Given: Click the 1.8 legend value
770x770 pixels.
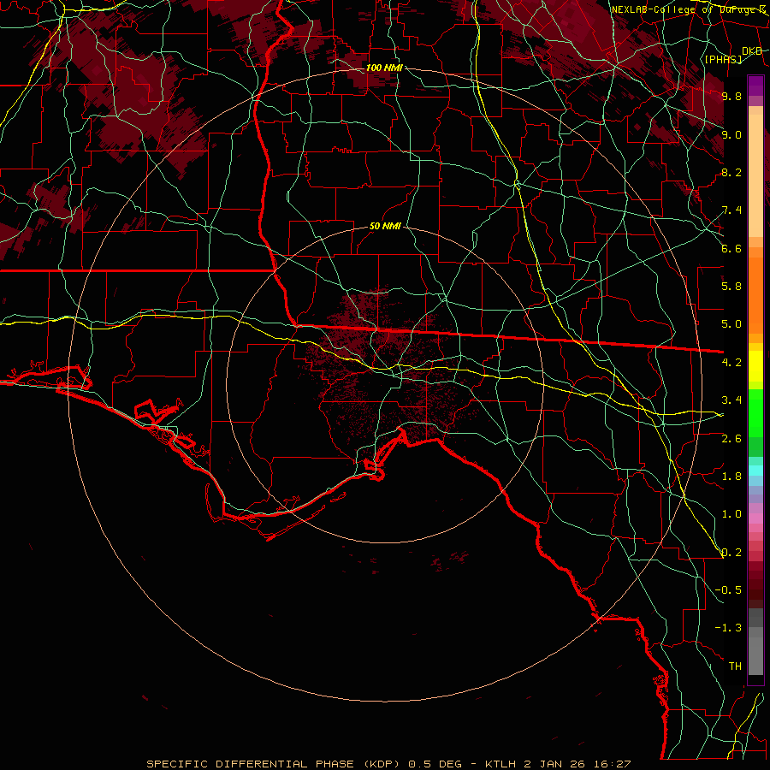Looking at the screenshot, I should (x=731, y=477).
